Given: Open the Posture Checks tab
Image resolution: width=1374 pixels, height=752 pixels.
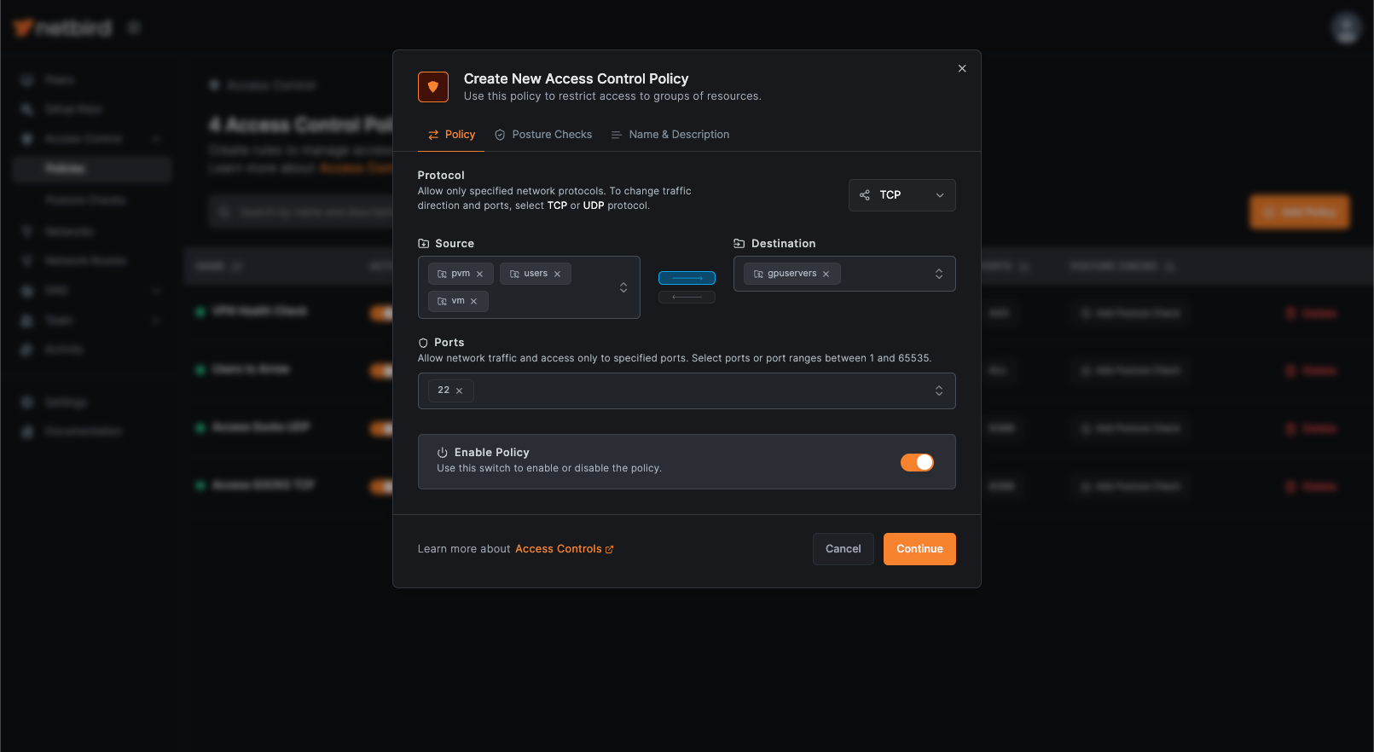Looking at the screenshot, I should click(543, 135).
